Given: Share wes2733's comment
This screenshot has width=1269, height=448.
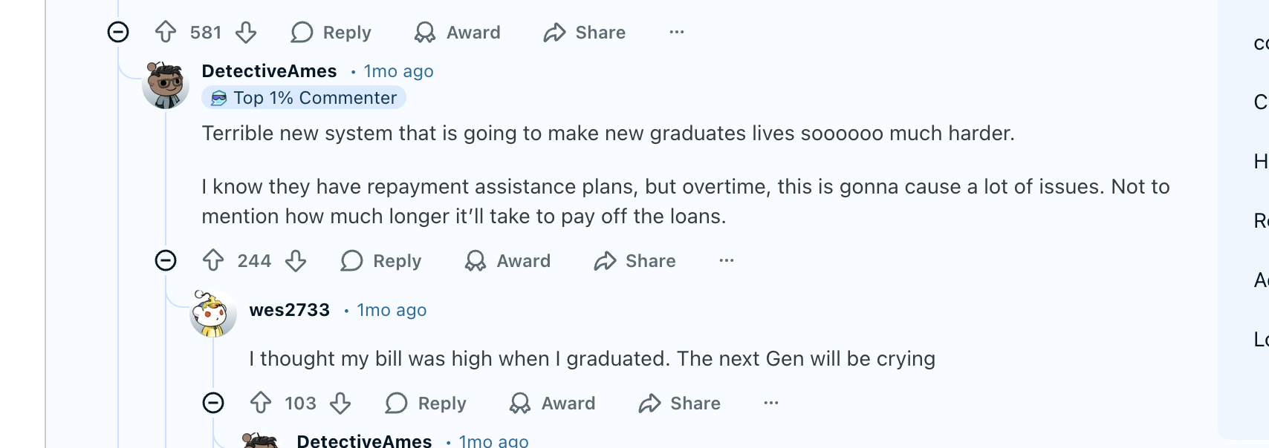Looking at the screenshot, I should (680, 403).
